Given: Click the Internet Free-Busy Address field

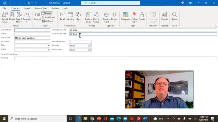Looking at the screenshot, I should coord(115,58).
